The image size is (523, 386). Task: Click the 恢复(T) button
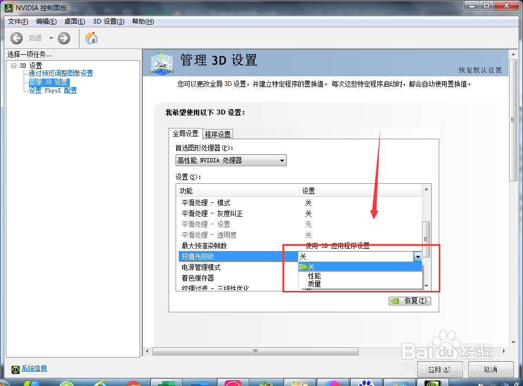click(x=410, y=301)
